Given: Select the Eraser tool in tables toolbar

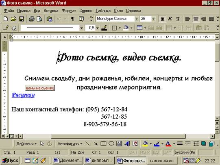Looking at the screenshot, I should [x=14, y=28].
